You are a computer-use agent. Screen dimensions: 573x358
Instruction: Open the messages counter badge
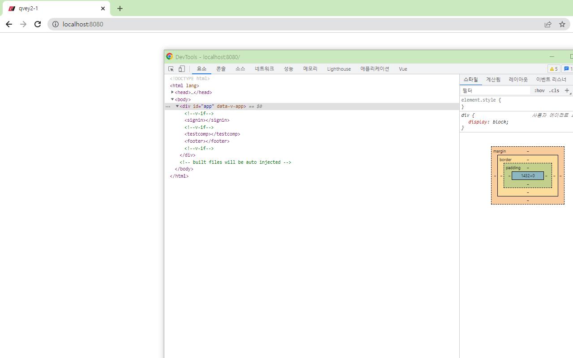click(x=568, y=69)
